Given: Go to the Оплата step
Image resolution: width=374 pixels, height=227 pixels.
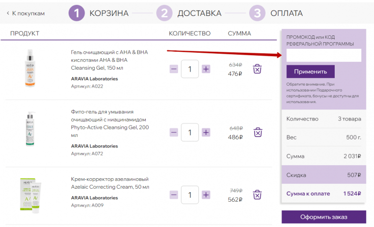Looking at the screenshot, I should pos(276,13).
